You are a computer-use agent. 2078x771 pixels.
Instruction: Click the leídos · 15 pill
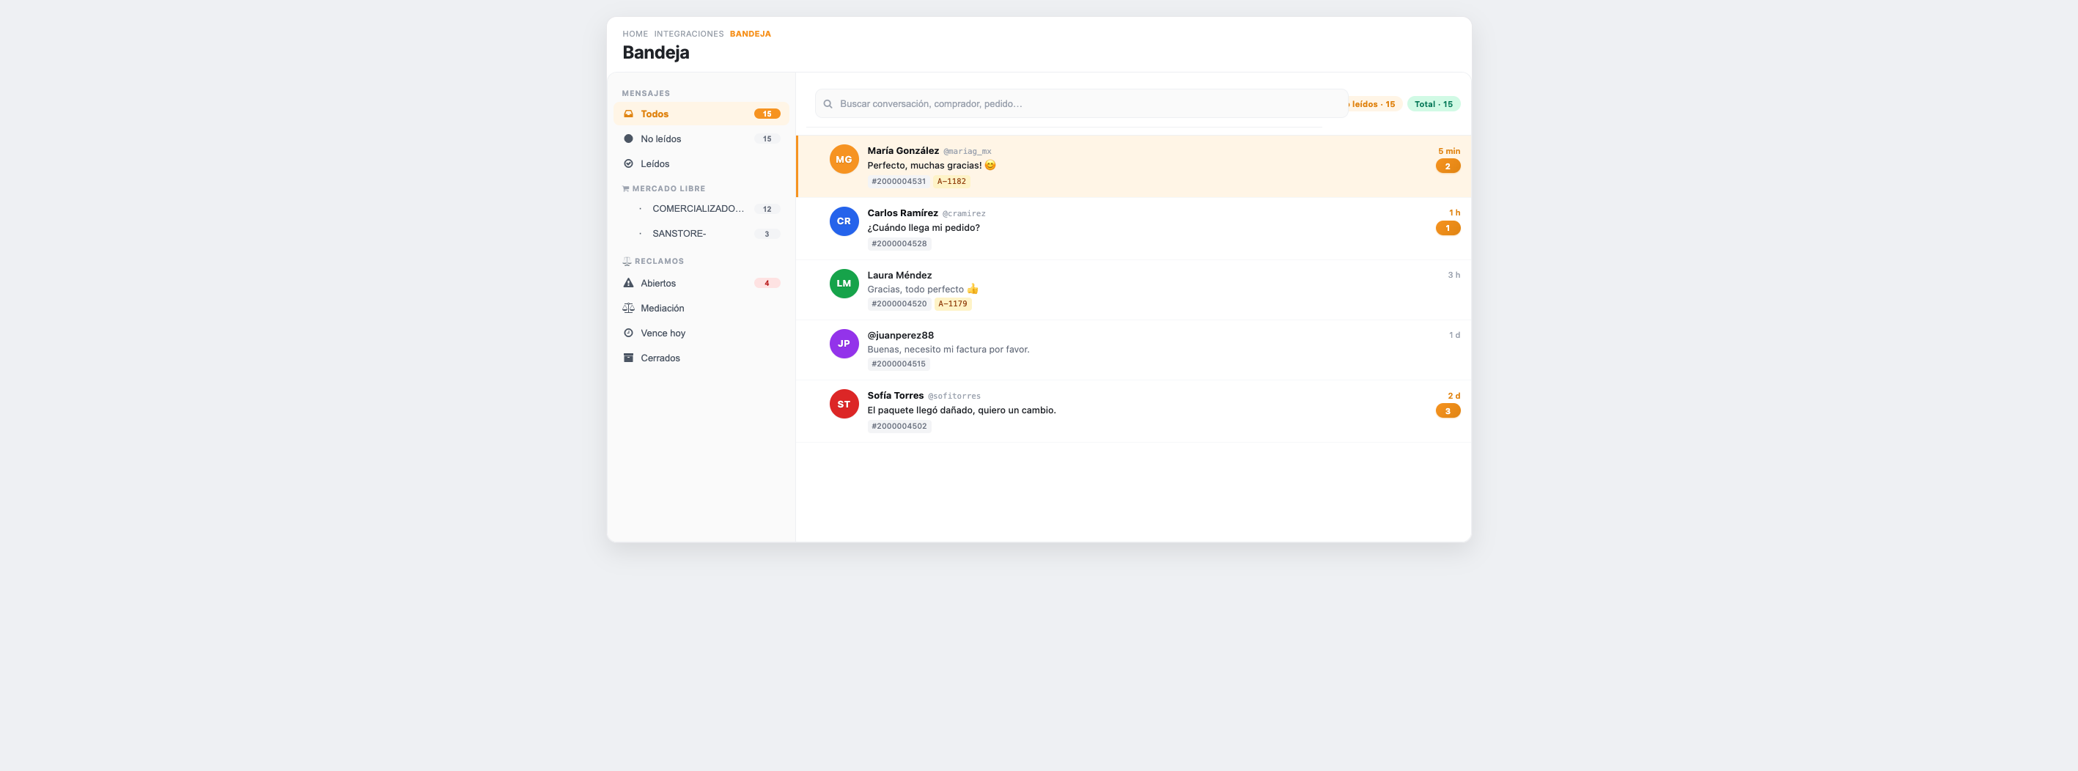tap(1374, 104)
